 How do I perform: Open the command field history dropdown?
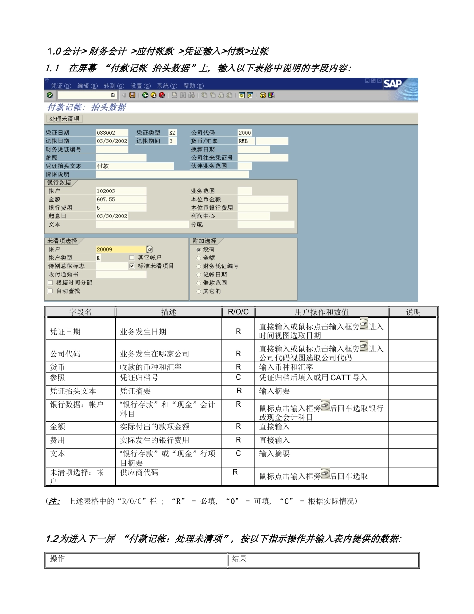click(113, 95)
